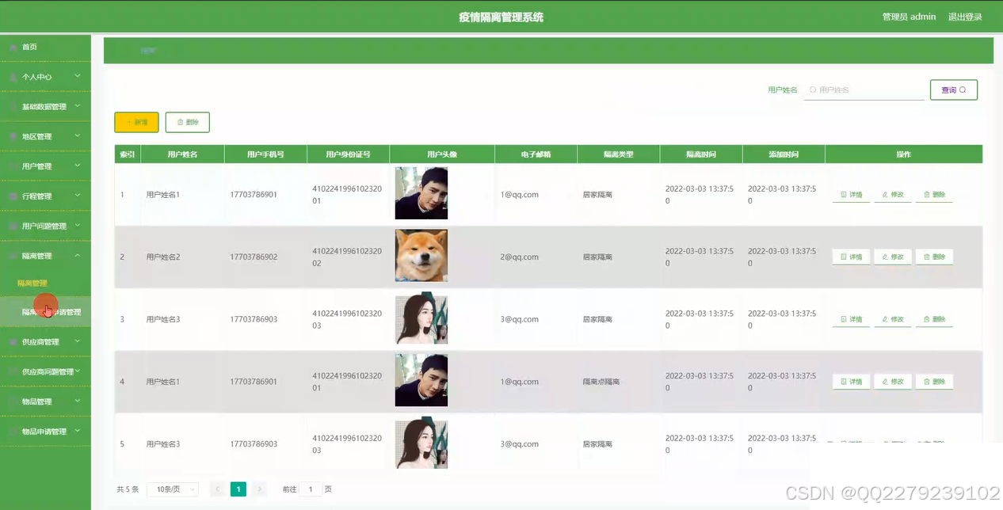Click 退出登录 to log out
Image resolution: width=1003 pixels, height=510 pixels.
pos(965,16)
